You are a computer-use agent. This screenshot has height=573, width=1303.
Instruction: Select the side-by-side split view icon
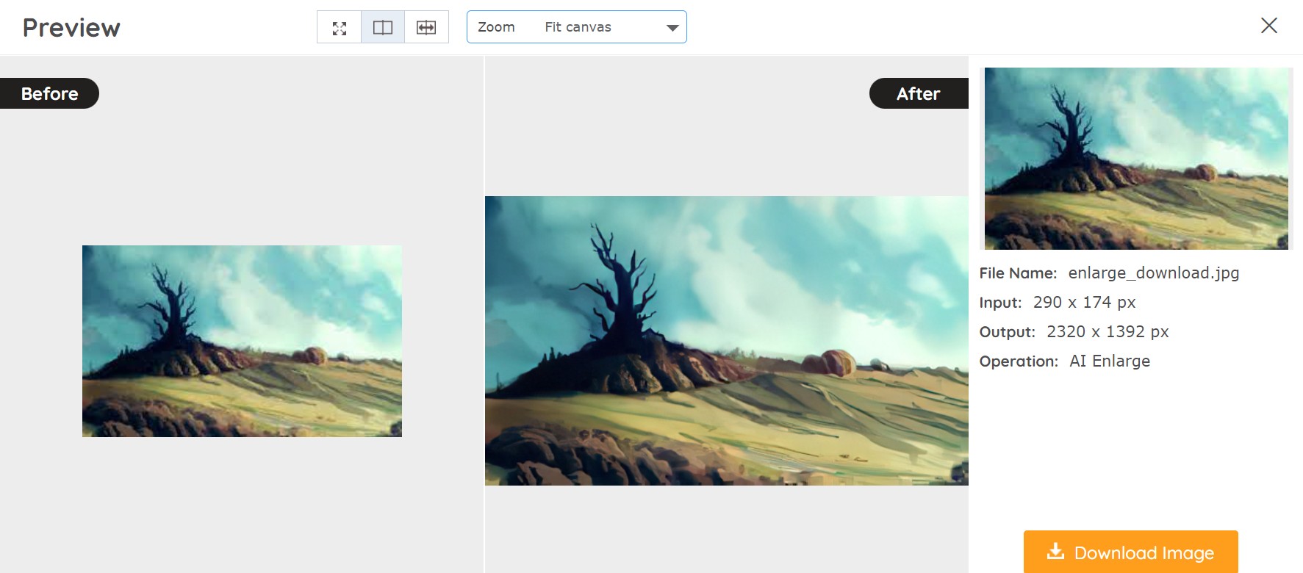tap(383, 28)
